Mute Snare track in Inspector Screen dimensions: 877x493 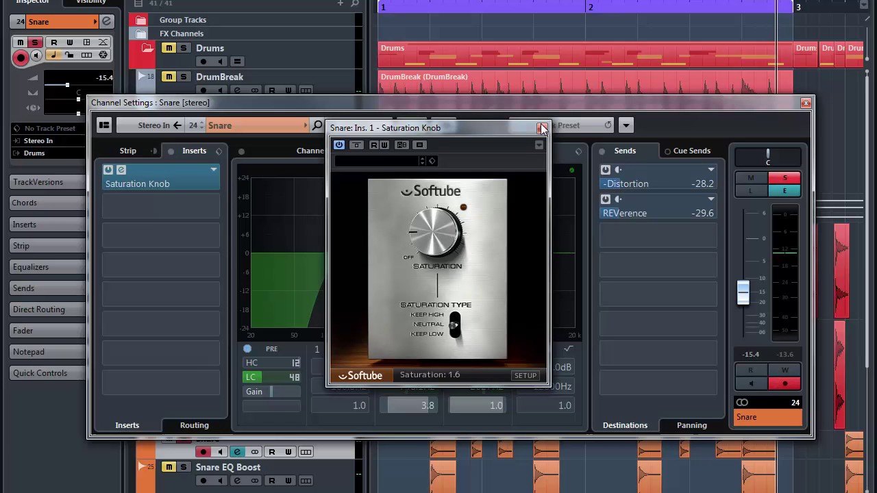coord(21,42)
